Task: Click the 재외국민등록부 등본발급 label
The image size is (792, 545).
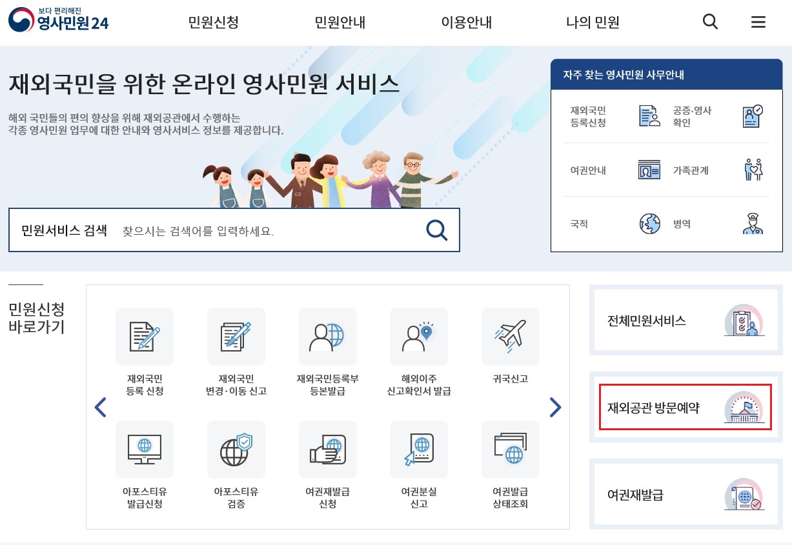Action: tap(327, 385)
